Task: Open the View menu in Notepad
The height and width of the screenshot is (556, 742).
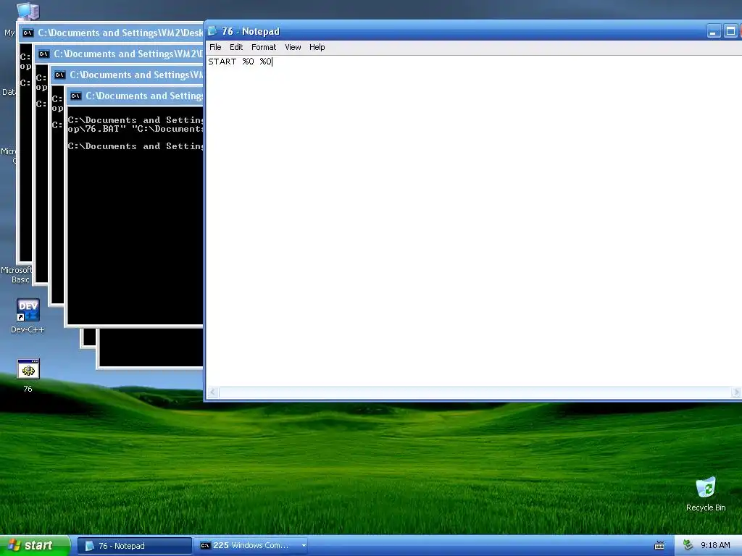Action: click(x=293, y=47)
